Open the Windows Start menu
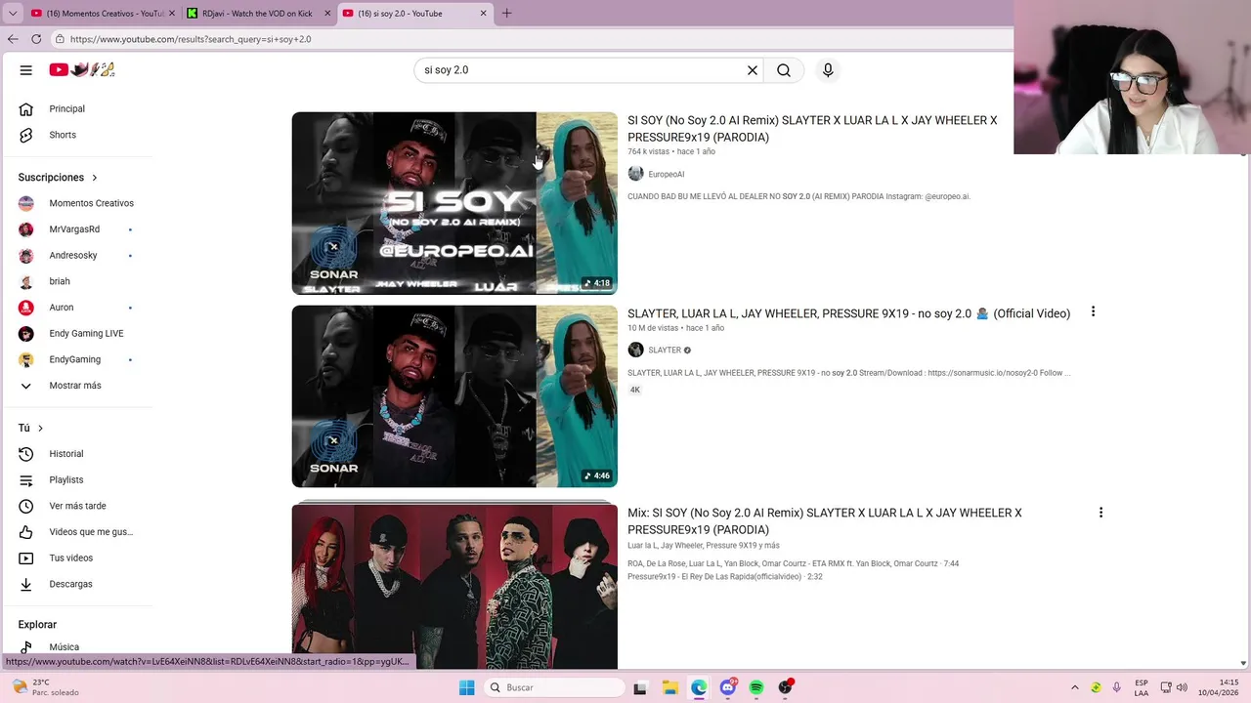Image resolution: width=1251 pixels, height=703 pixels. pyautogui.click(x=467, y=687)
